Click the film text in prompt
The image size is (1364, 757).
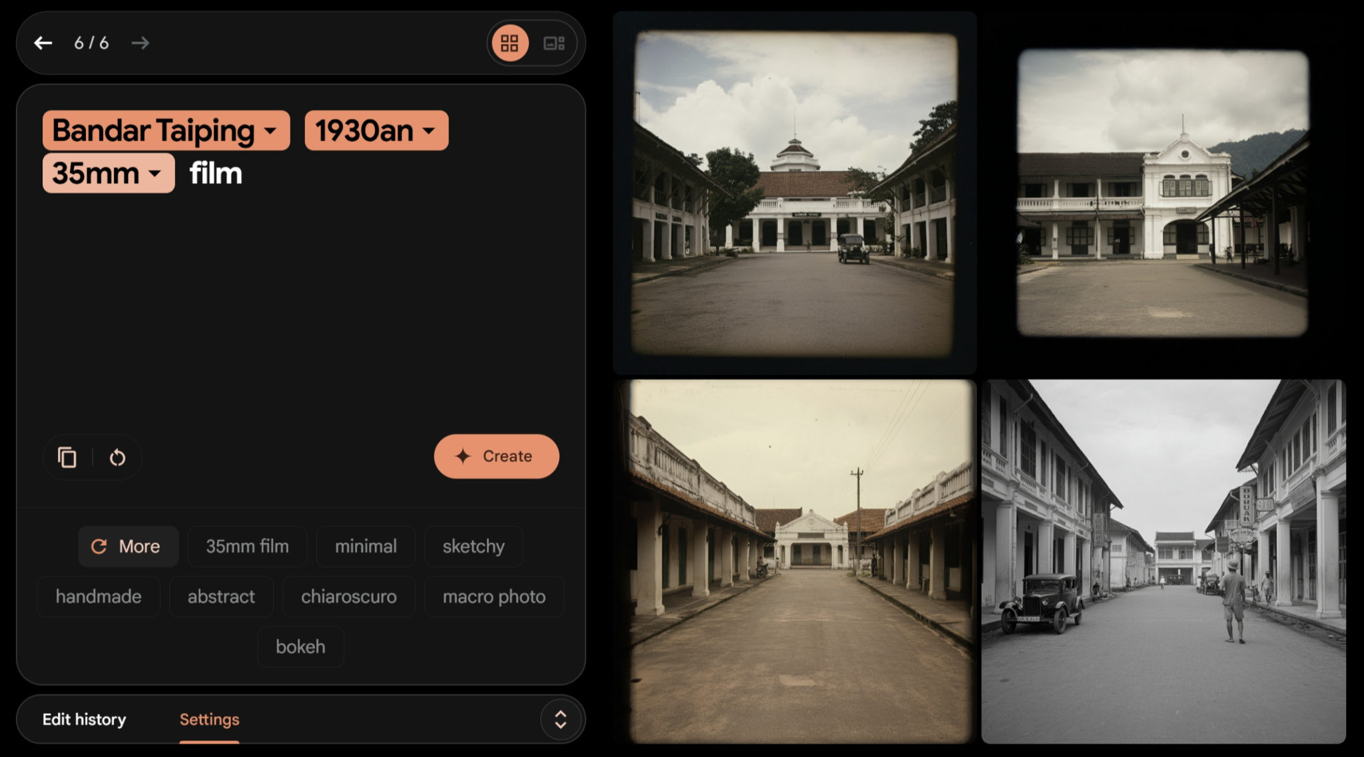coord(216,173)
